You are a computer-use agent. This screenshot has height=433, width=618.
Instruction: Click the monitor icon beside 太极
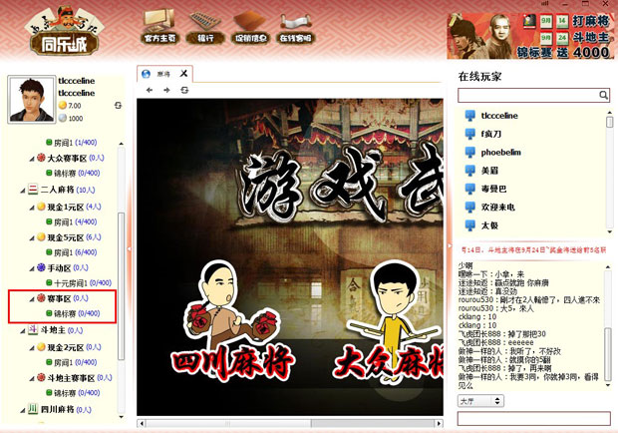[469, 225]
